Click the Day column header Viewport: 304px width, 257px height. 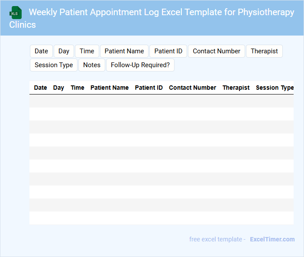click(58, 88)
